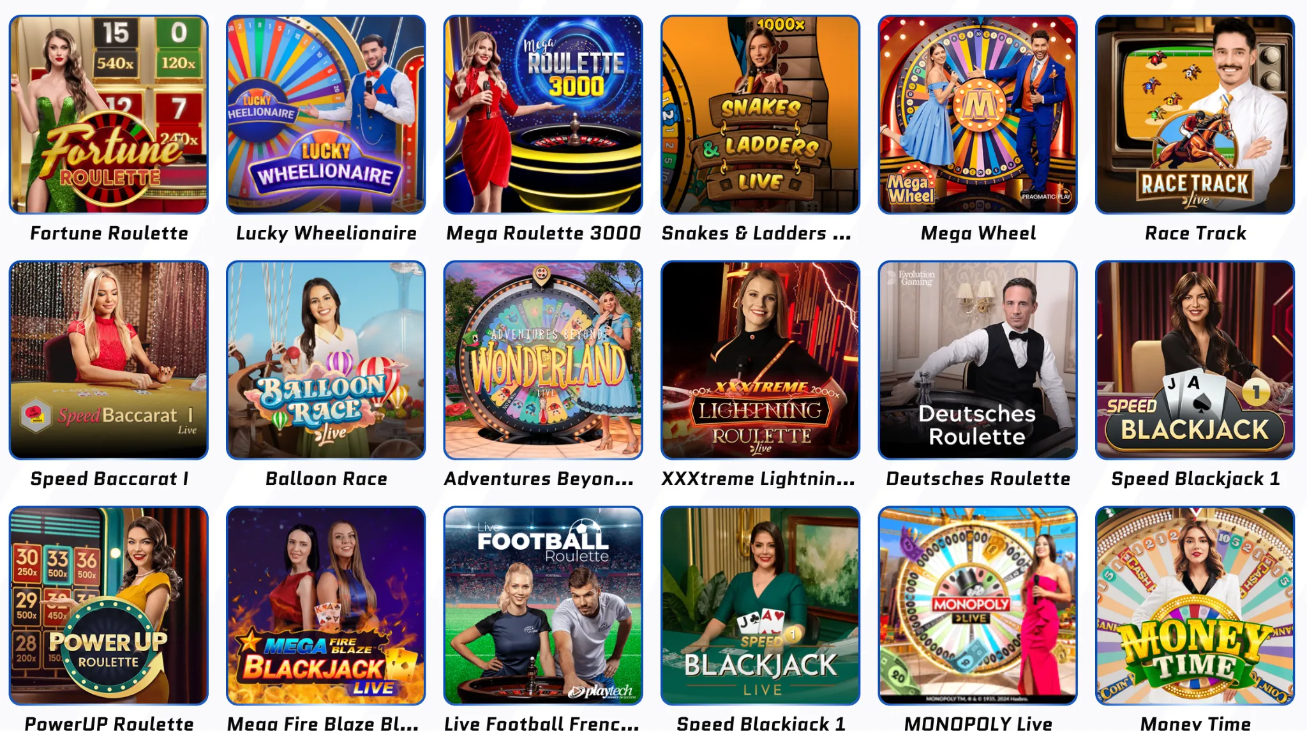
Task: Open the Deutsches Roulette game image
Action: coord(978,360)
